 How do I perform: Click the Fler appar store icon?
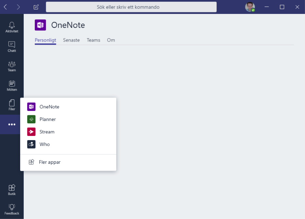coord(31,162)
